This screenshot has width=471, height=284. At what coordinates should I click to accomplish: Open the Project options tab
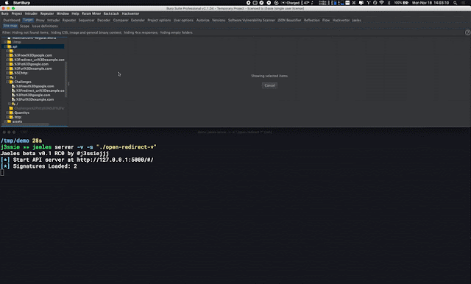159,20
